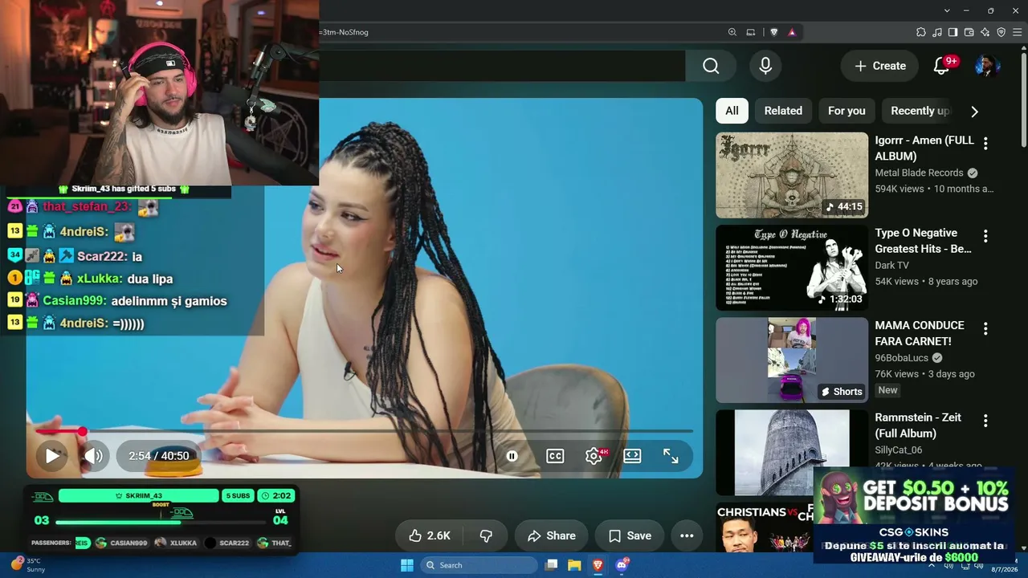
Task: Open the video settings gear icon
Action: point(594,456)
